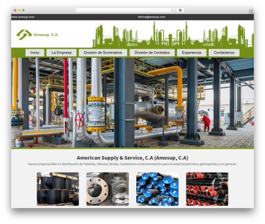Open a new tab with the plus button
This screenshot has height=224, width=265.
click(x=251, y=12)
